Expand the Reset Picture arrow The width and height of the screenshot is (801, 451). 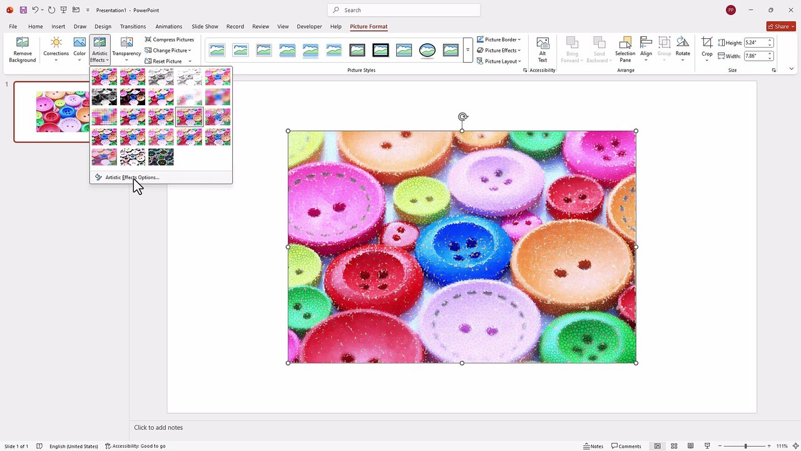point(190,61)
